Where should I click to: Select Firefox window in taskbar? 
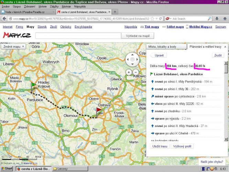[34, 169]
